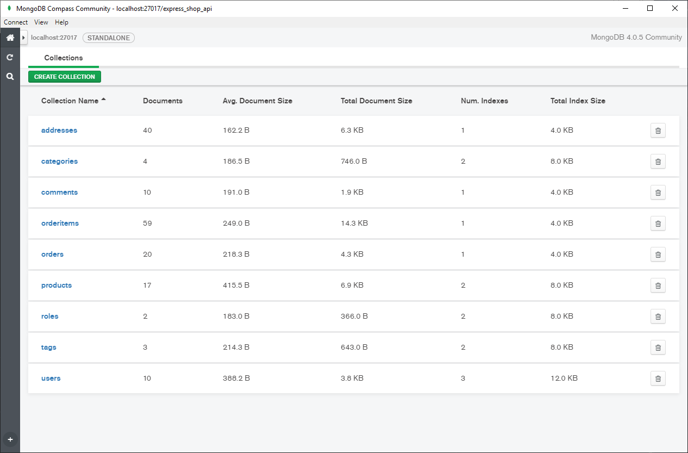
Task: Open the Connect menu
Action: 16,22
